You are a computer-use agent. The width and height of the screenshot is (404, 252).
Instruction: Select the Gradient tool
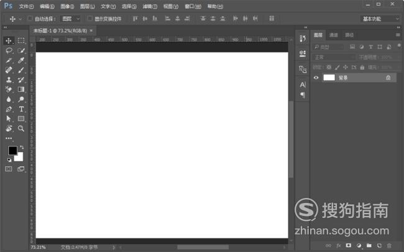21,89
